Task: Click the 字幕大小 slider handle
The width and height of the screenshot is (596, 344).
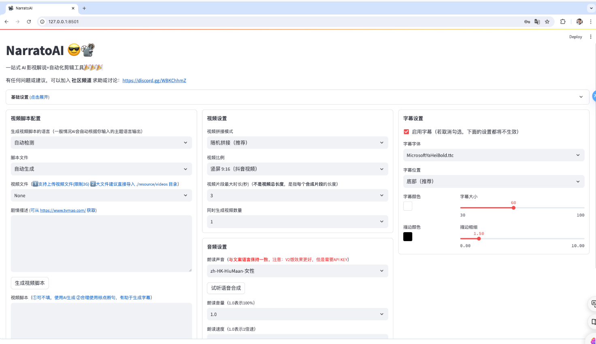Action: pyautogui.click(x=513, y=208)
